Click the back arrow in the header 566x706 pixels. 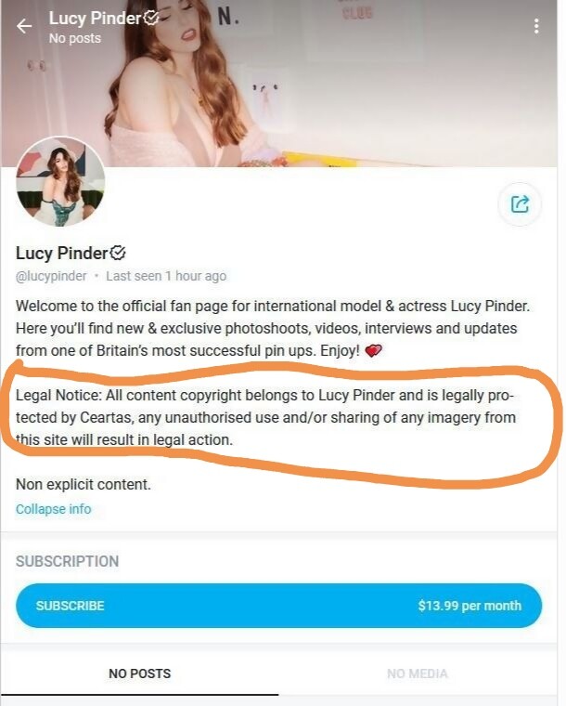[x=24, y=26]
